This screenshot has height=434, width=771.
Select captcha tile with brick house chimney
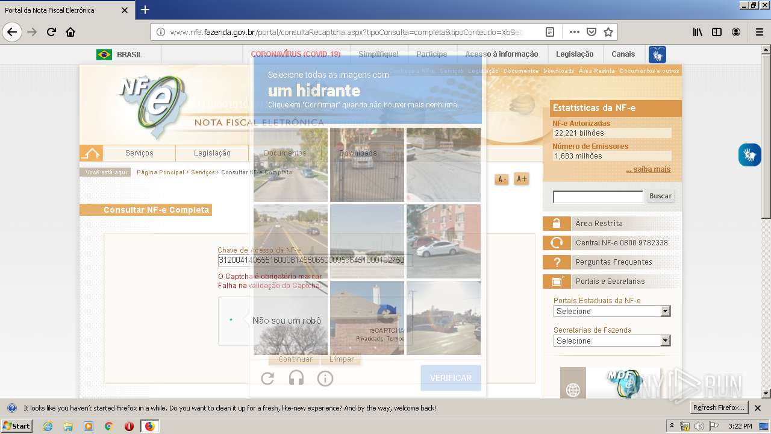tap(367, 318)
